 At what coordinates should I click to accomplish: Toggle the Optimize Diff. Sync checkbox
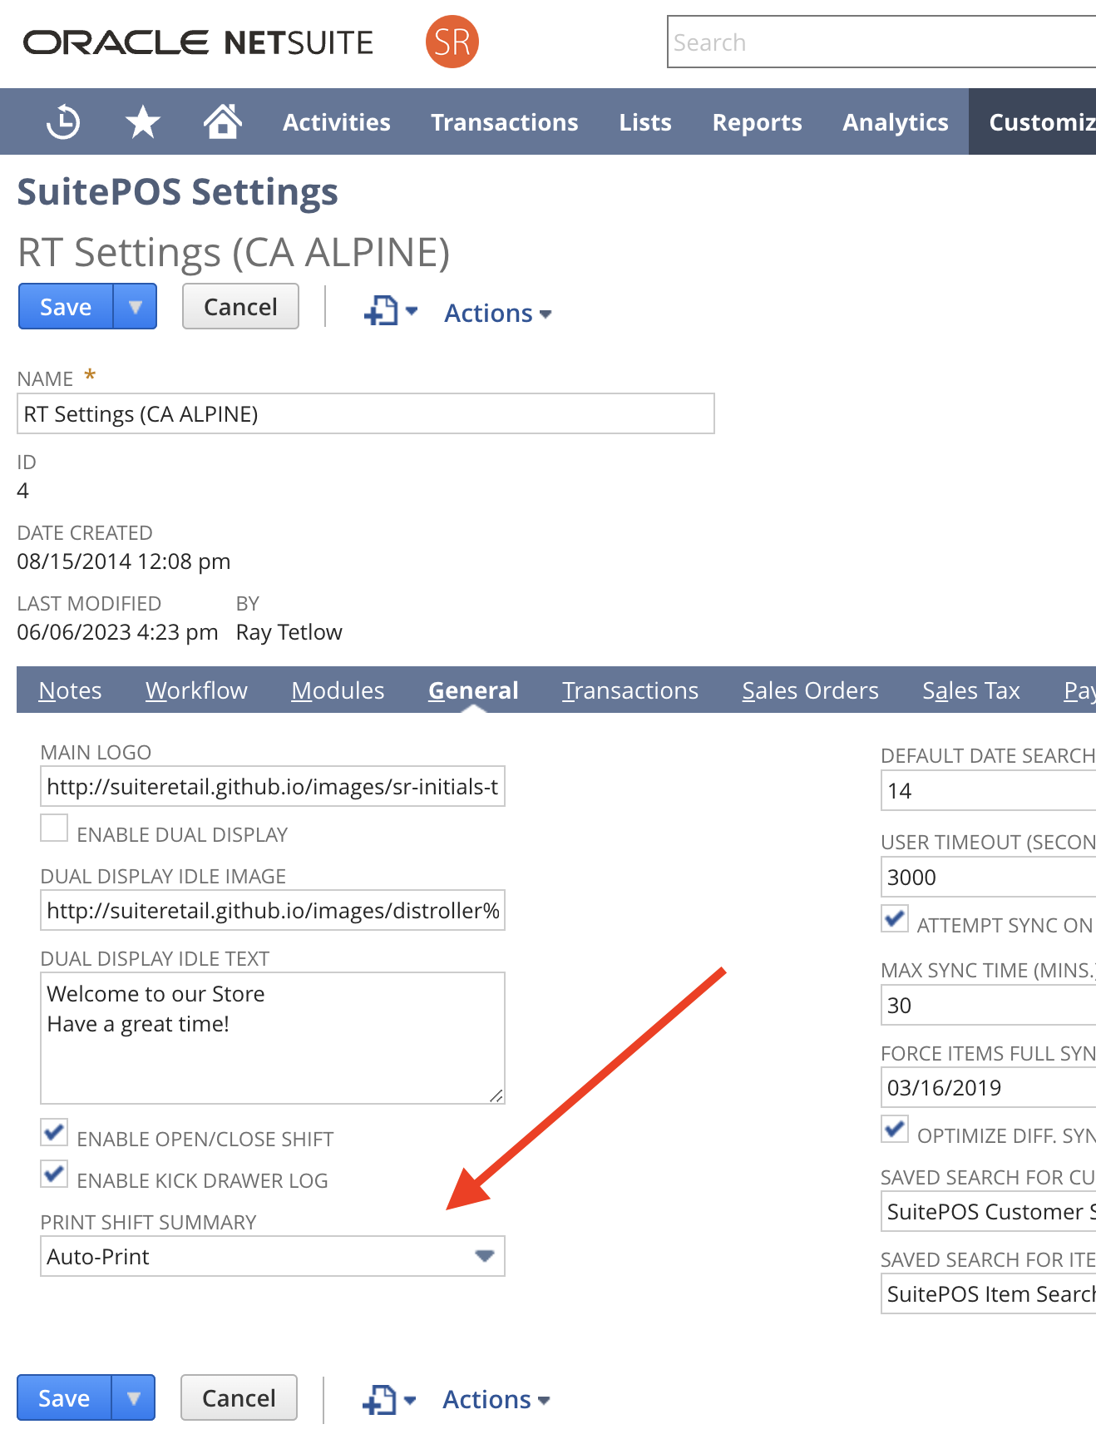click(x=896, y=1130)
